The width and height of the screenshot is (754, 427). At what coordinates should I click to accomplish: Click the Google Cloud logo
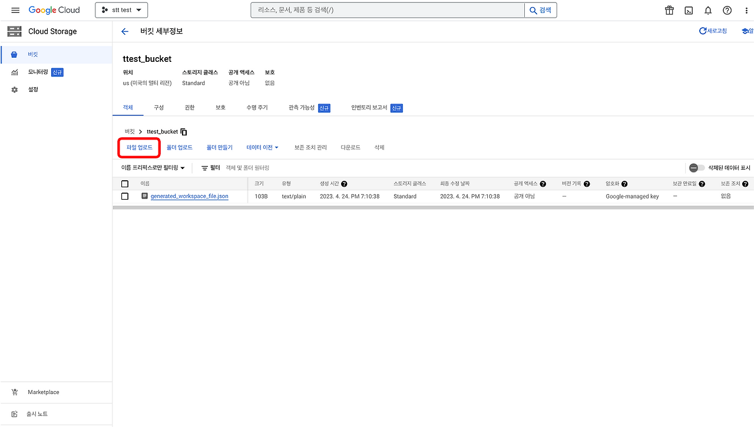click(54, 10)
